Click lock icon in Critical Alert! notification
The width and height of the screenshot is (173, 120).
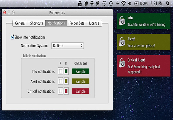tap(122, 63)
